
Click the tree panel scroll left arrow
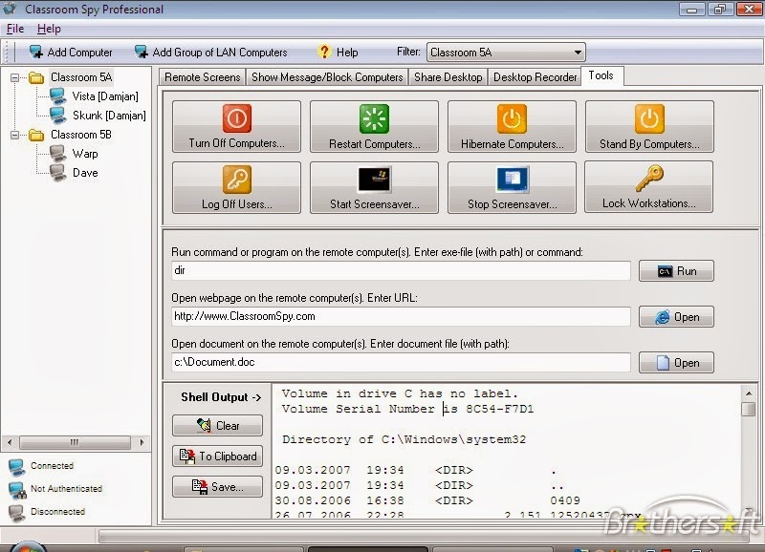click(x=10, y=442)
